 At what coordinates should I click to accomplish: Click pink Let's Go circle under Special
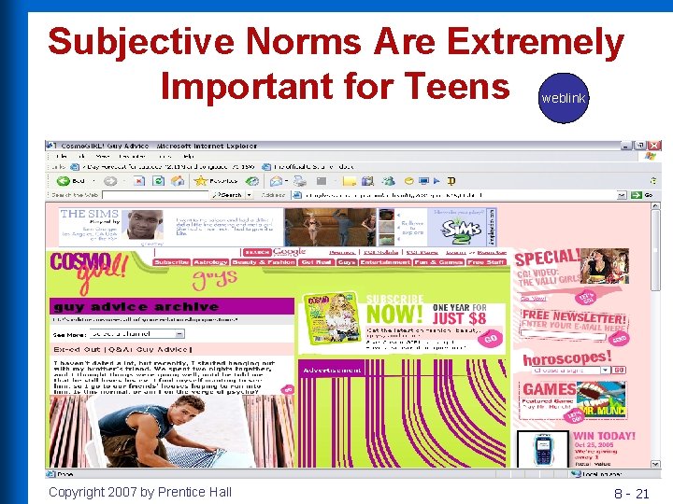pos(585,297)
